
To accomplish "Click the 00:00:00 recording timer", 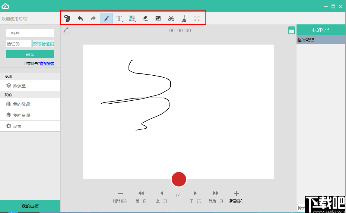I will point(180,31).
